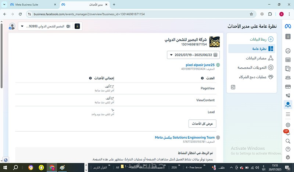Click the address bar URL

click(89, 14)
